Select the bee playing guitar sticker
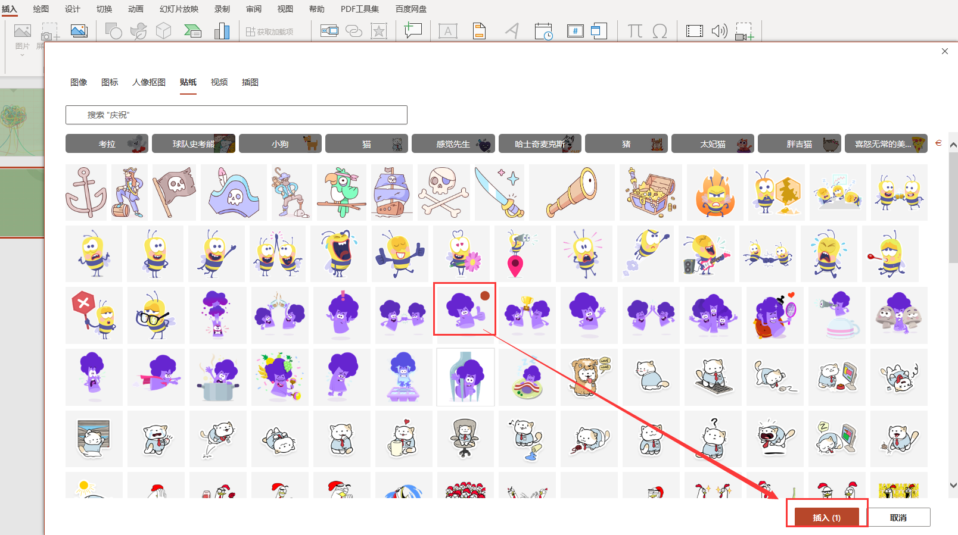 coord(707,254)
